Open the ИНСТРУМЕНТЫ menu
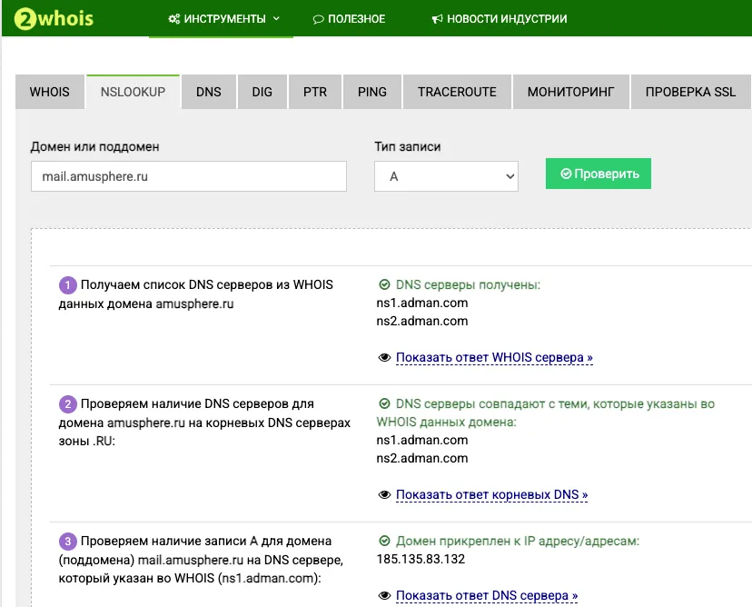Viewport: 752px width, 607px height. click(x=224, y=19)
